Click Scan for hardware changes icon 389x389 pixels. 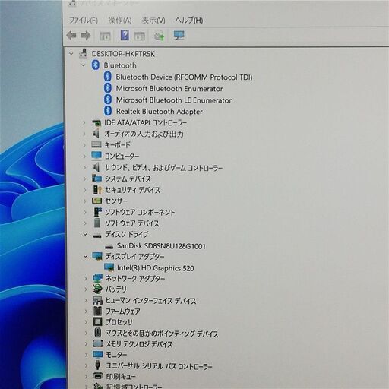(x=160, y=36)
